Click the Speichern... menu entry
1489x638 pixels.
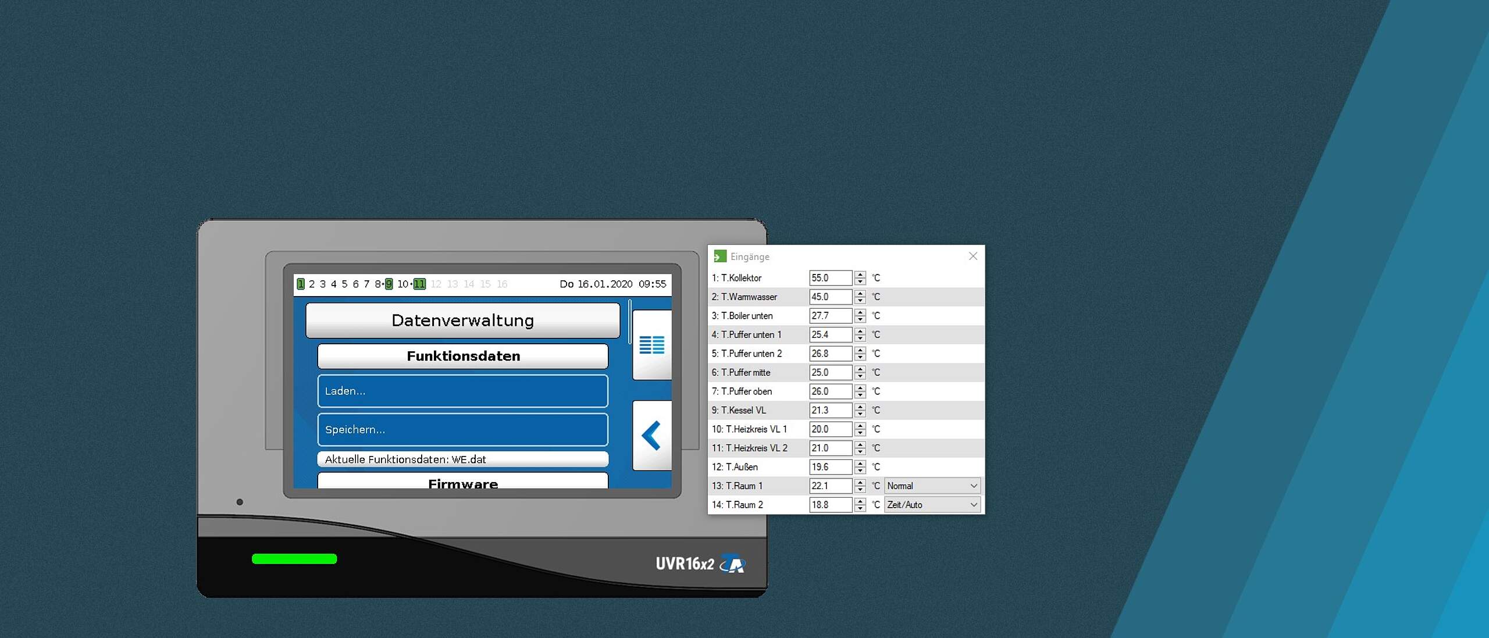[462, 429]
